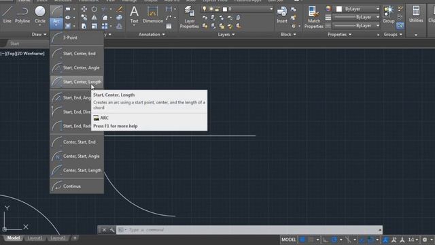Toggle annotation visibility in status bar
Screen dimensions: 435x245
(385, 240)
